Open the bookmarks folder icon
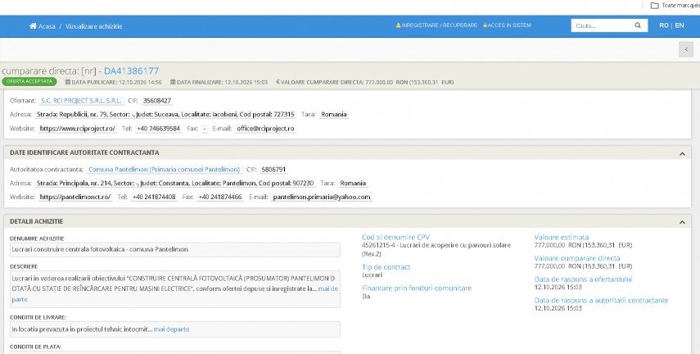This screenshot has height=354, width=700. [654, 6]
